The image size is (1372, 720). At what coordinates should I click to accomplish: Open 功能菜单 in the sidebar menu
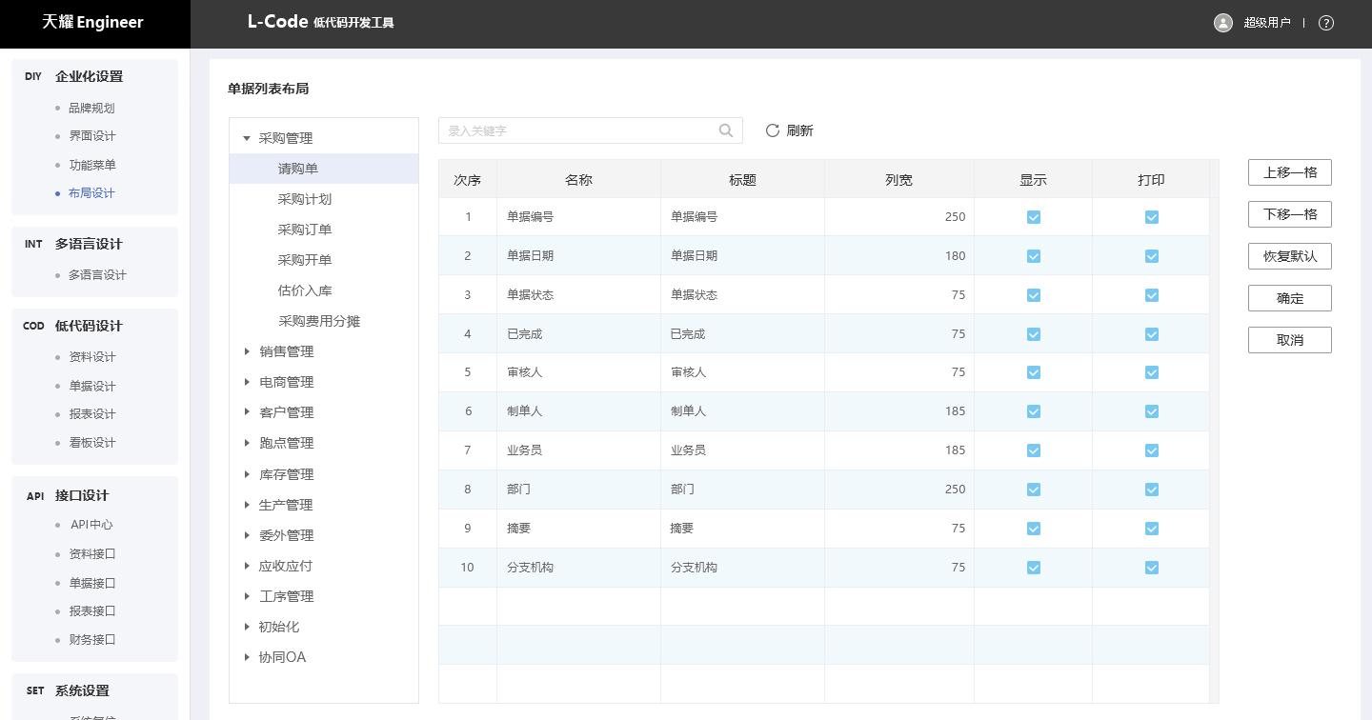[91, 165]
